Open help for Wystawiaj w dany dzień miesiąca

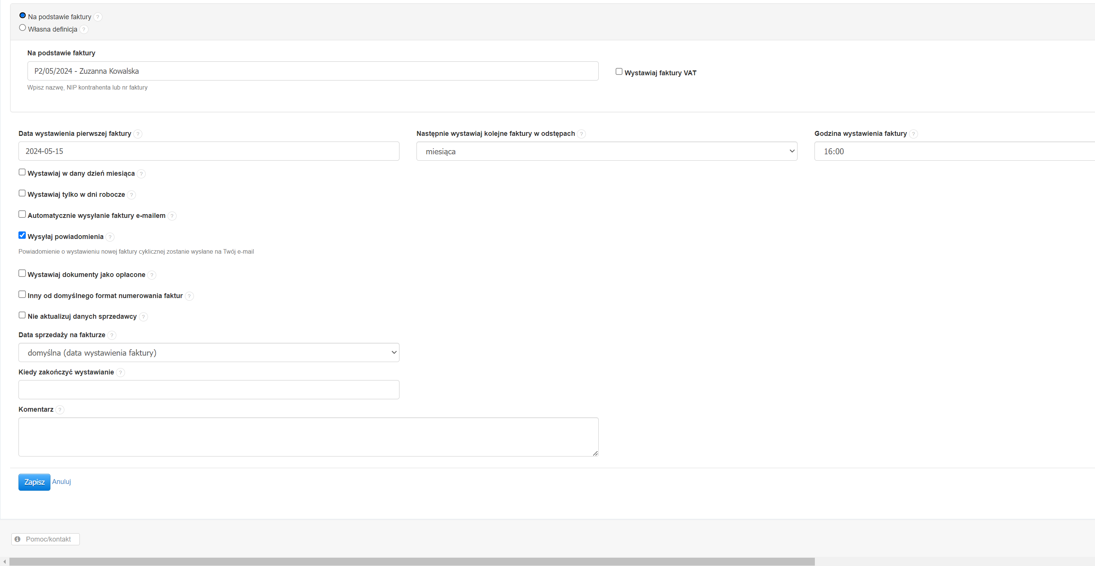coord(141,174)
